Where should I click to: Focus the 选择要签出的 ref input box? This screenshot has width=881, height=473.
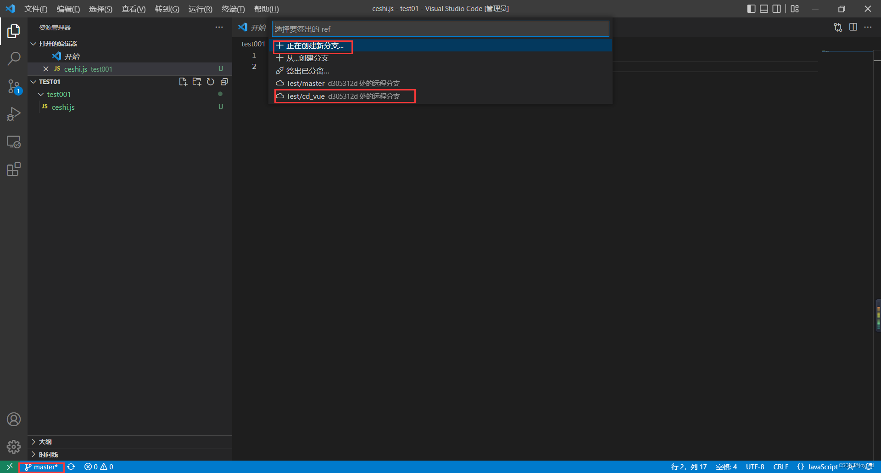[x=440, y=29]
